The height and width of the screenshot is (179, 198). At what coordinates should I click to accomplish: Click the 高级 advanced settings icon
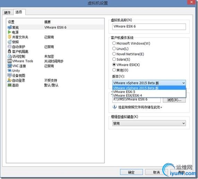[x=10, y=85]
